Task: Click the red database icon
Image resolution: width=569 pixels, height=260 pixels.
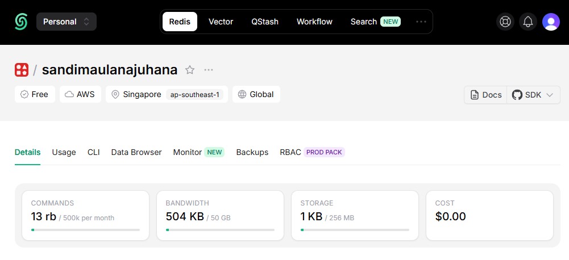Action: tap(22, 70)
